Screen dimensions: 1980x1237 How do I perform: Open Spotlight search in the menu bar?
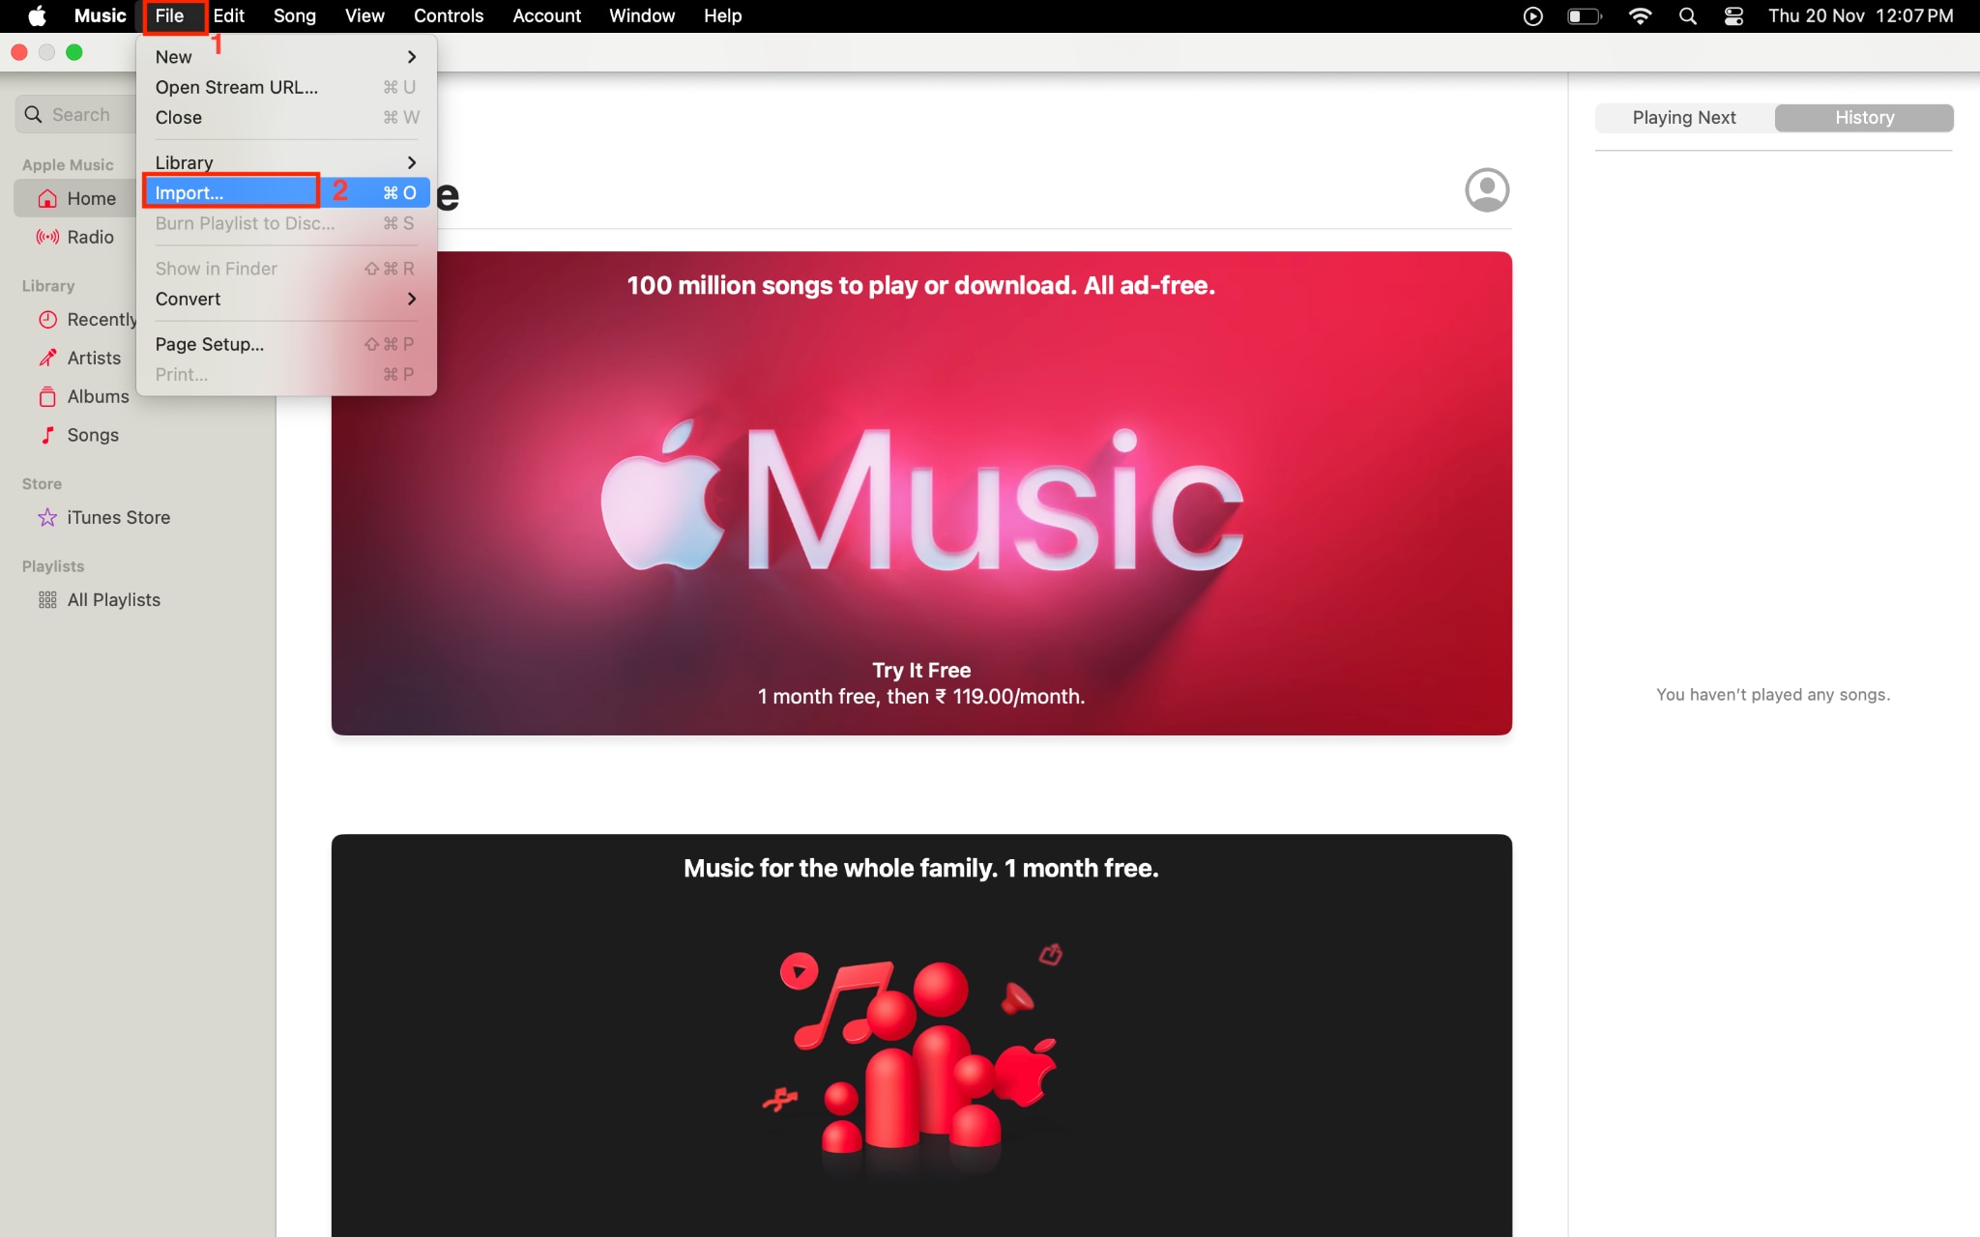tap(1688, 15)
